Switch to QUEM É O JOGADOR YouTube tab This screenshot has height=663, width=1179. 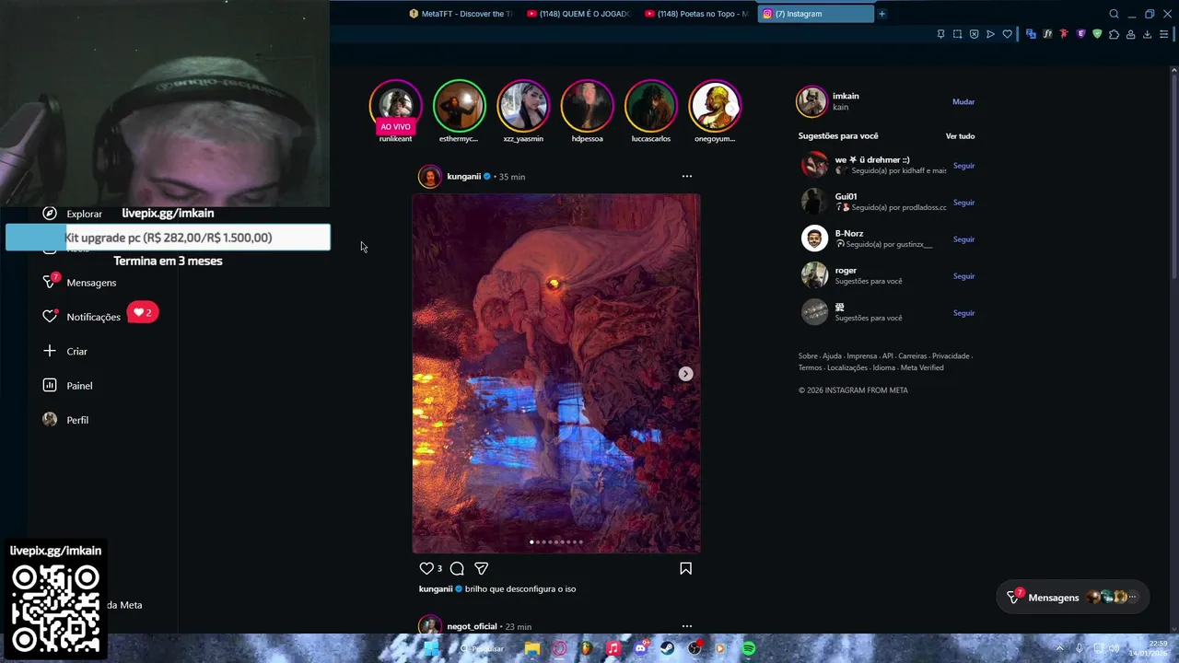click(578, 14)
